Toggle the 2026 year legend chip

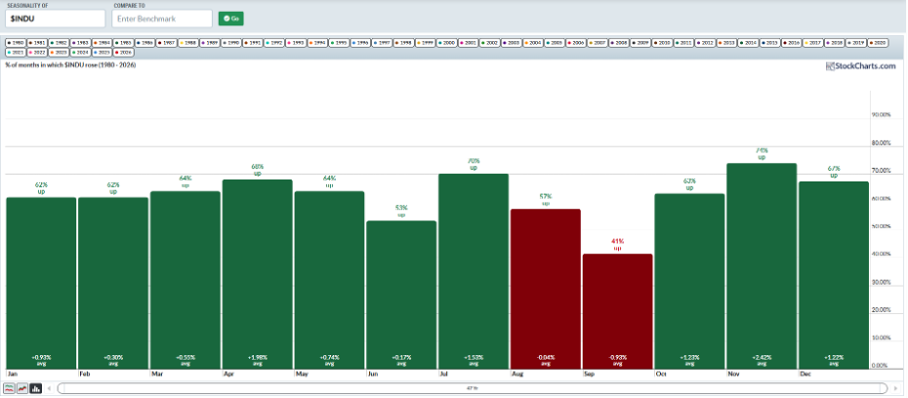tap(123, 53)
